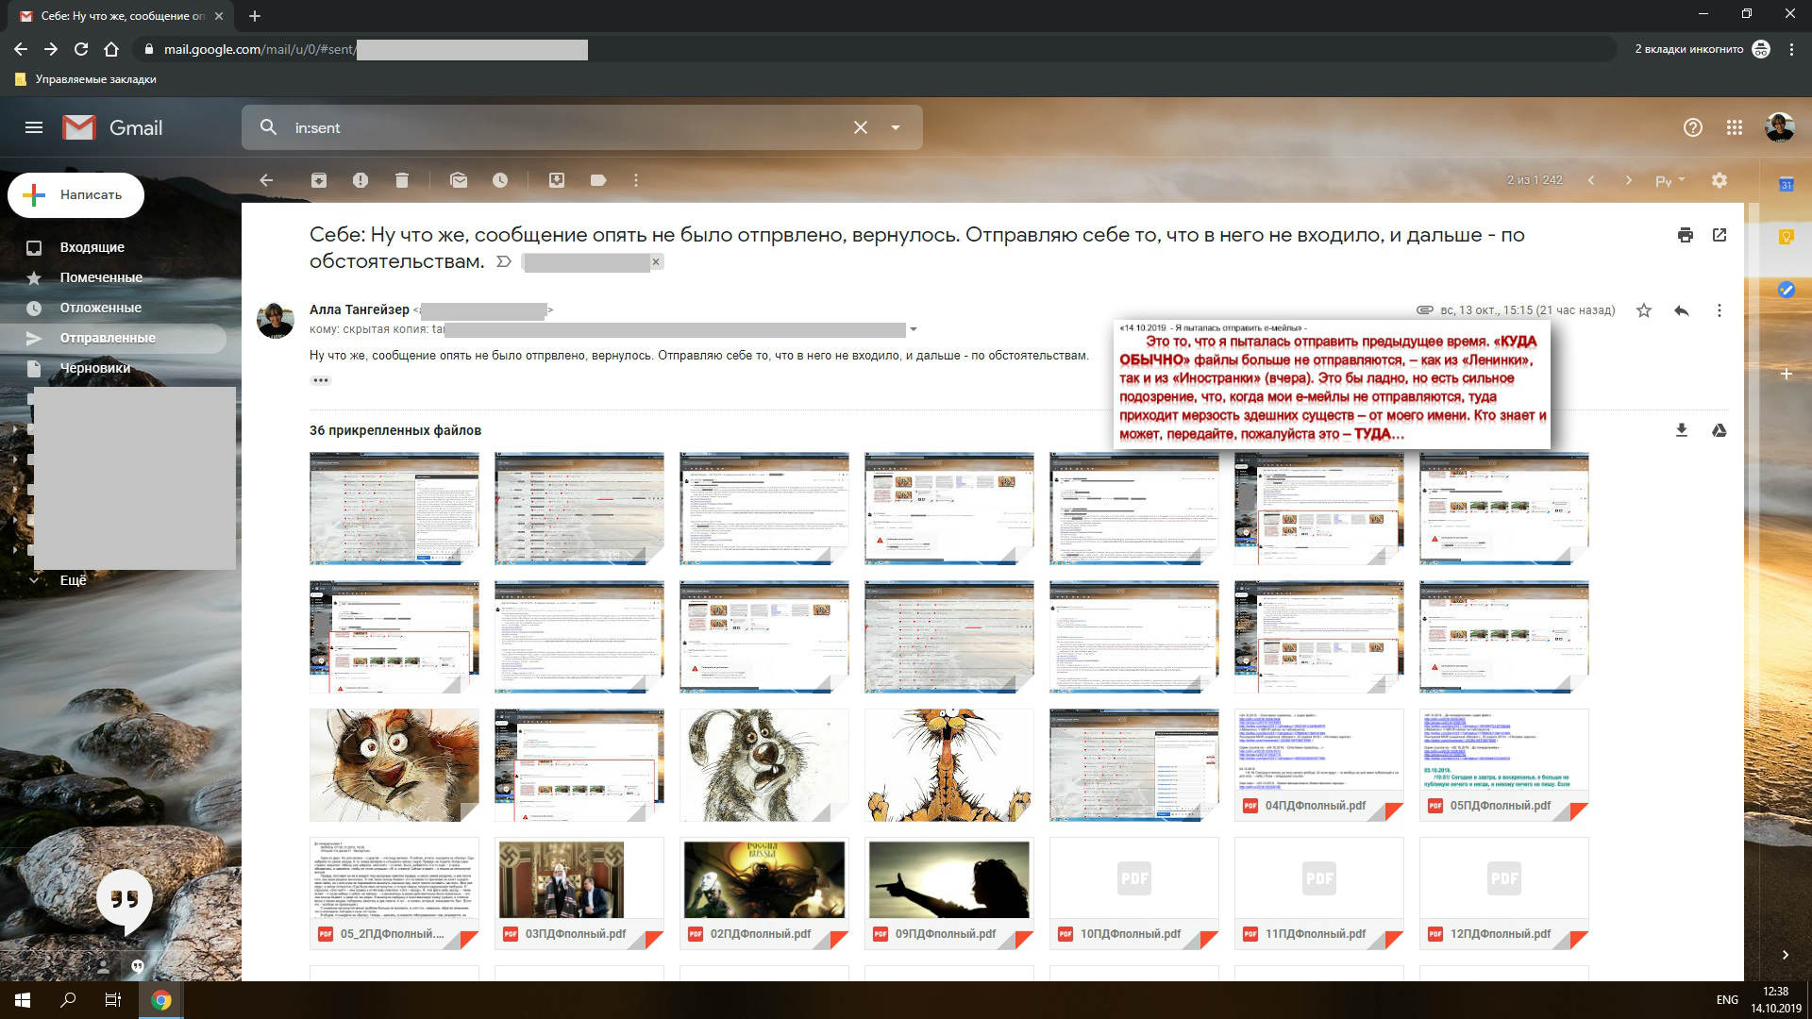
Task: Open the Labels toolbar icon
Action: click(598, 180)
